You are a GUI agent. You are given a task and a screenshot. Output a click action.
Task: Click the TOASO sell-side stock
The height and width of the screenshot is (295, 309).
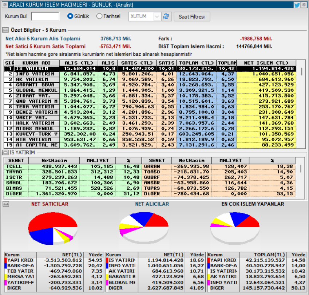tap(218, 172)
